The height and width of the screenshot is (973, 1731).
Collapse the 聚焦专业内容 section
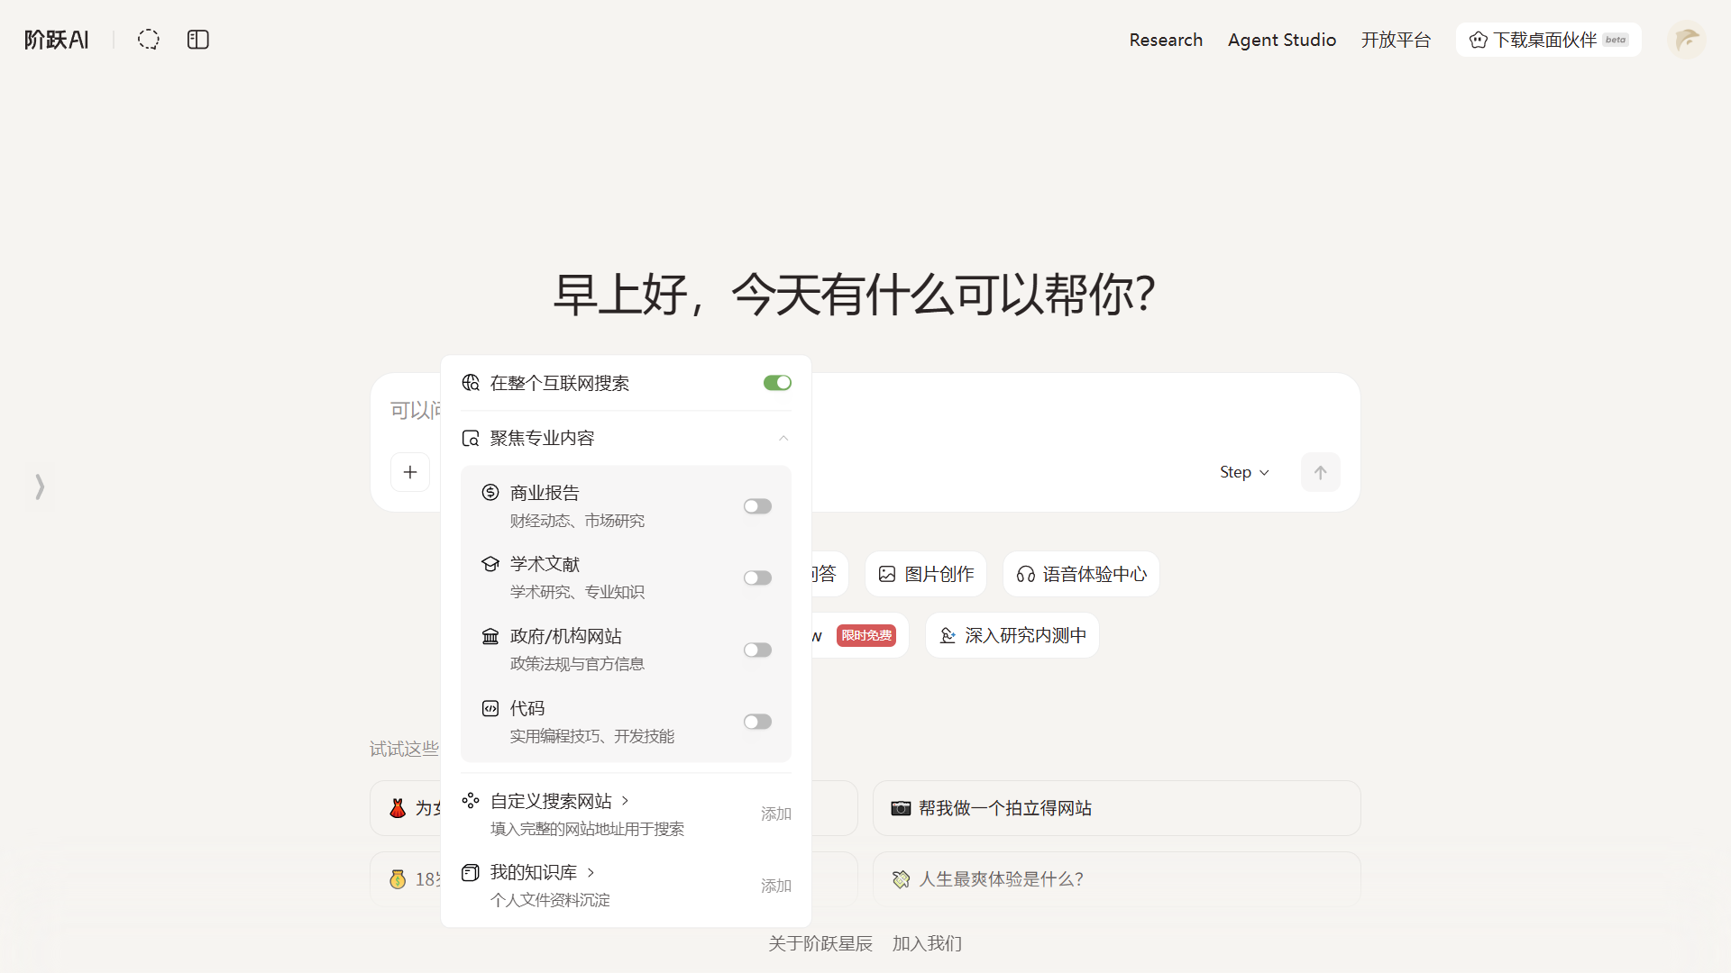tap(783, 438)
